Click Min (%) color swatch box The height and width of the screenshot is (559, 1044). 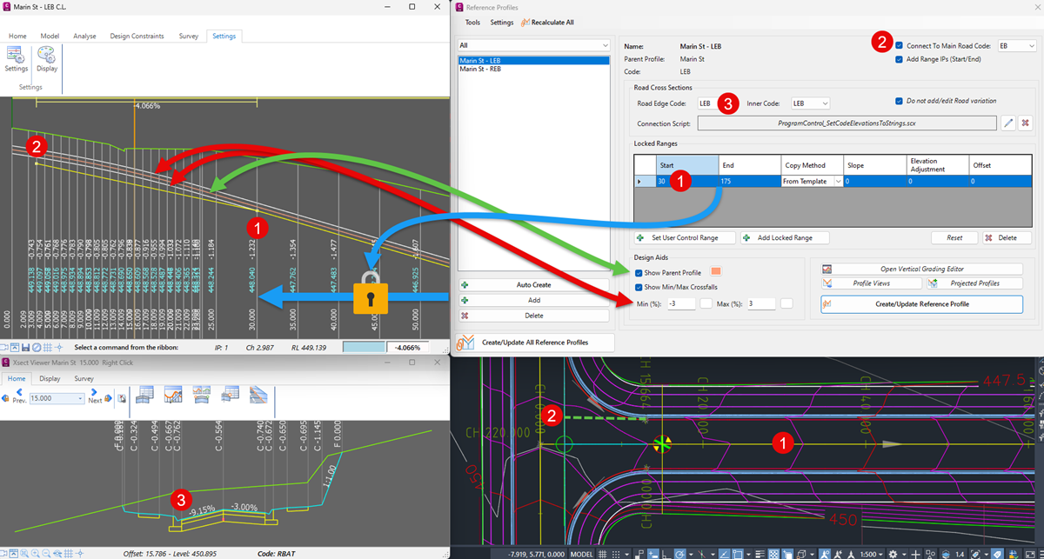[706, 303]
